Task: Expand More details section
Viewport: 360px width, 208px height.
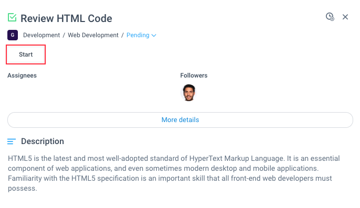Action: pos(180,119)
